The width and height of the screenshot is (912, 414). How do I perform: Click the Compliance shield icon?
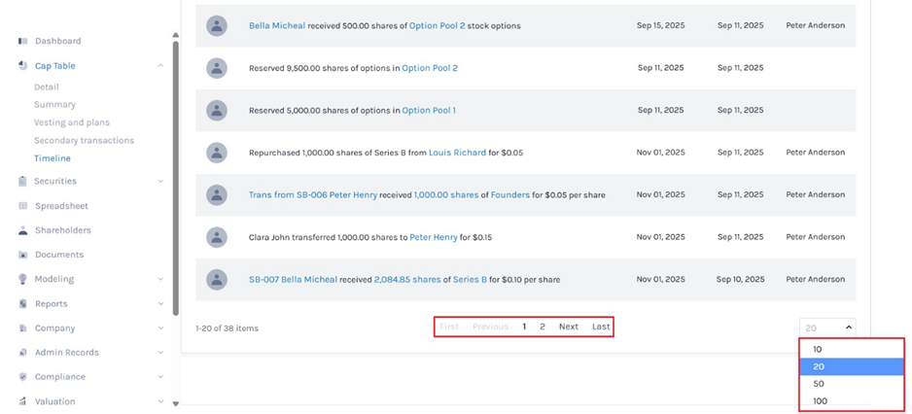23,377
